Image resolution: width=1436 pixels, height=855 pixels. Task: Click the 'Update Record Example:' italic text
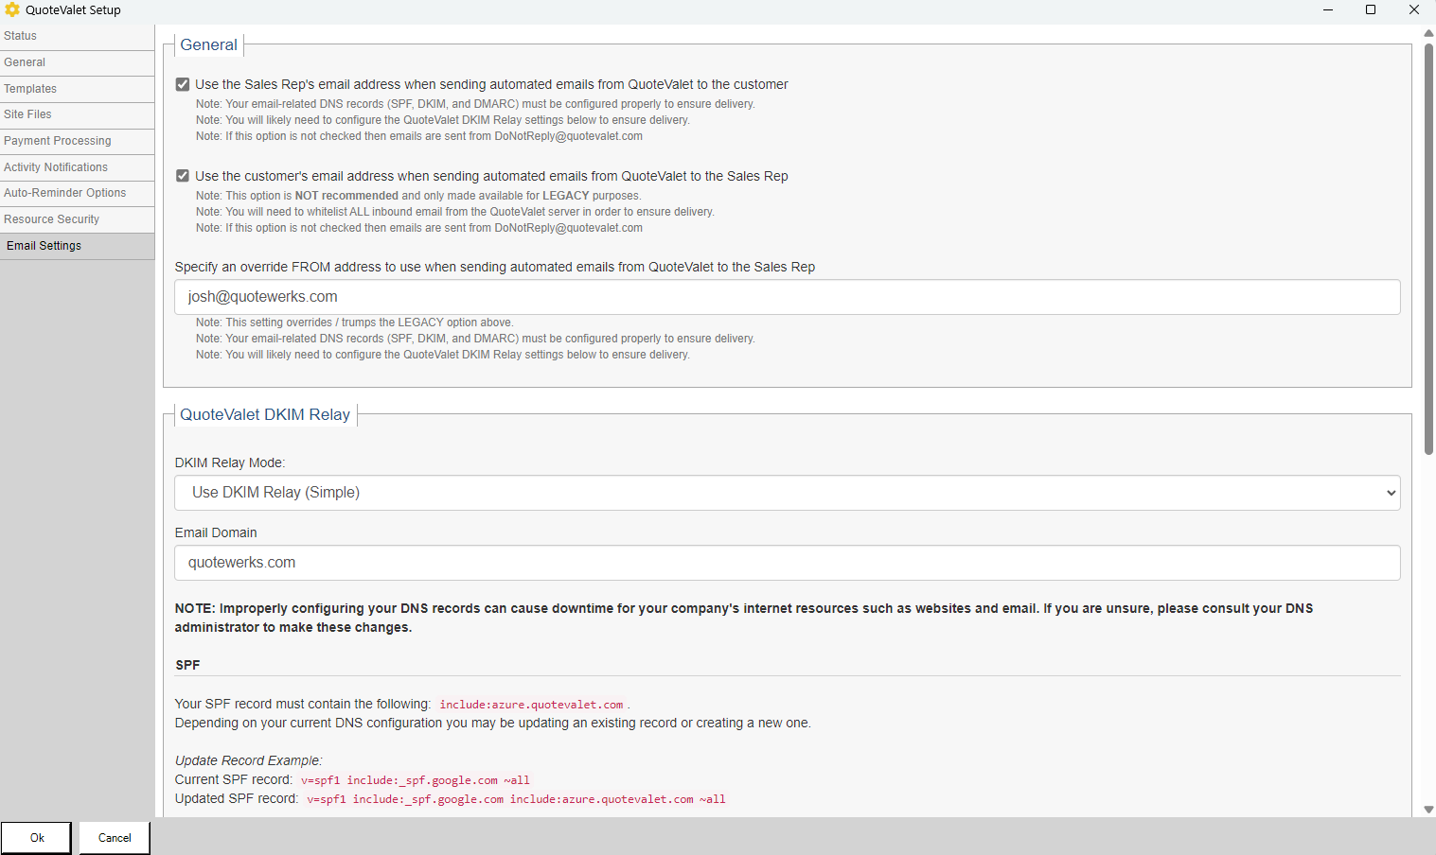tap(249, 760)
